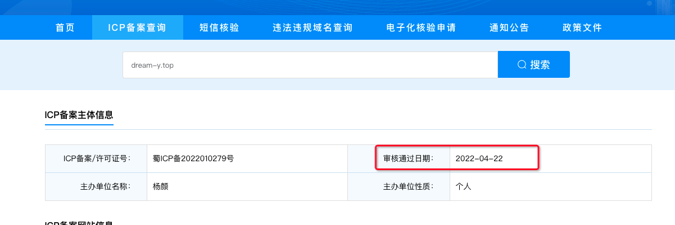This screenshot has height=225, width=675.
Task: Click the 主办单位名称 label cell
Action: point(96,186)
